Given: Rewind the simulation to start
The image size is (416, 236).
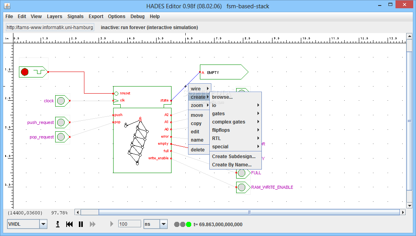Looking at the screenshot, I should [x=69, y=224].
